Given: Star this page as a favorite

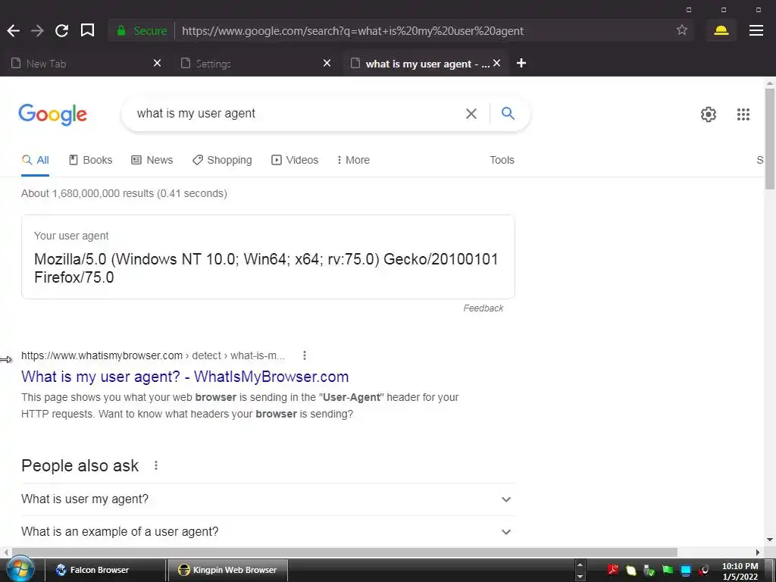Looking at the screenshot, I should (x=682, y=30).
